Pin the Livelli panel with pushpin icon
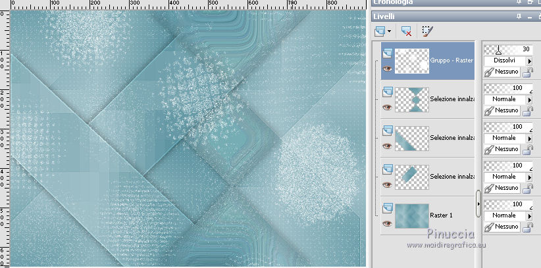 519,16
